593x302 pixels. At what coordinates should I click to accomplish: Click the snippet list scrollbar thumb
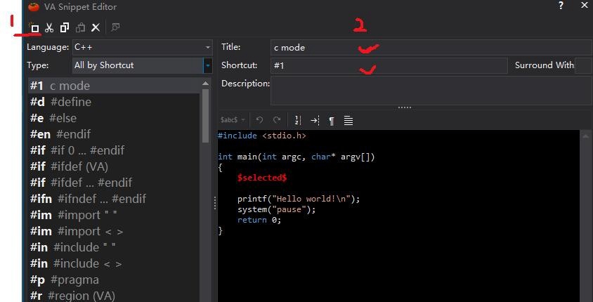coord(205,116)
